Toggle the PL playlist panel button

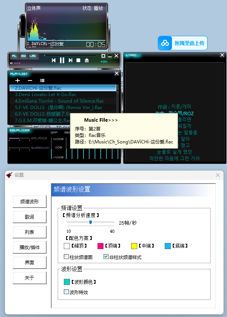[14, 56]
